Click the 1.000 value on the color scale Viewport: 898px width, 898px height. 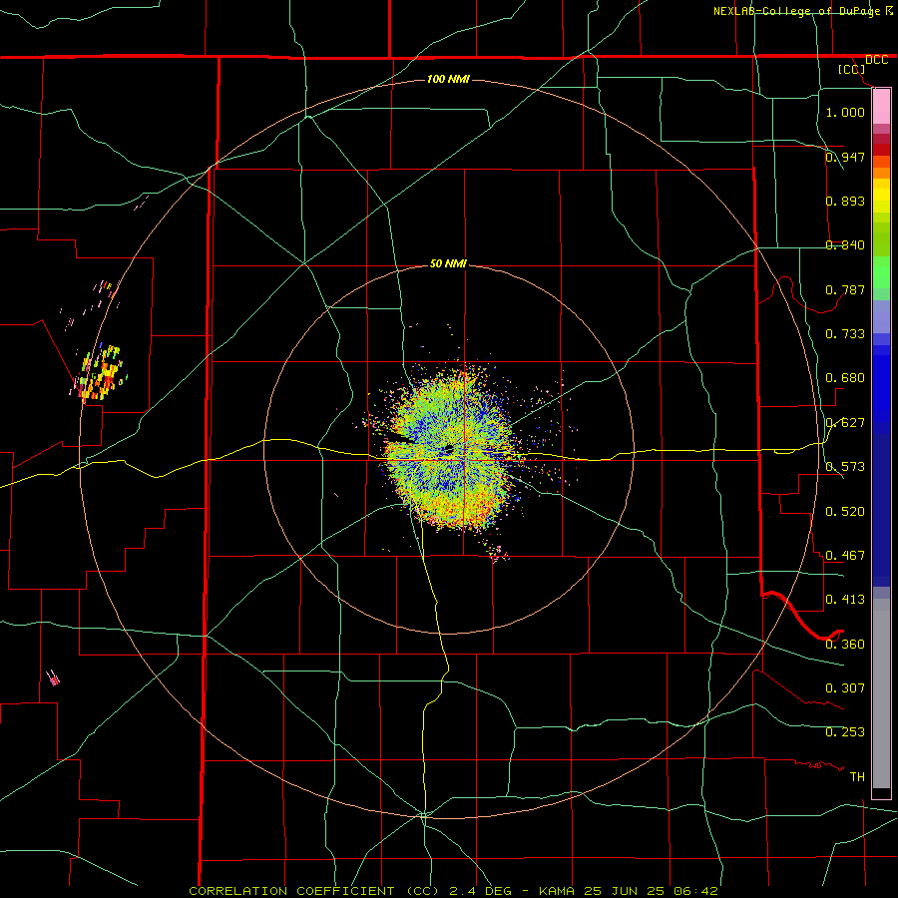(845, 112)
